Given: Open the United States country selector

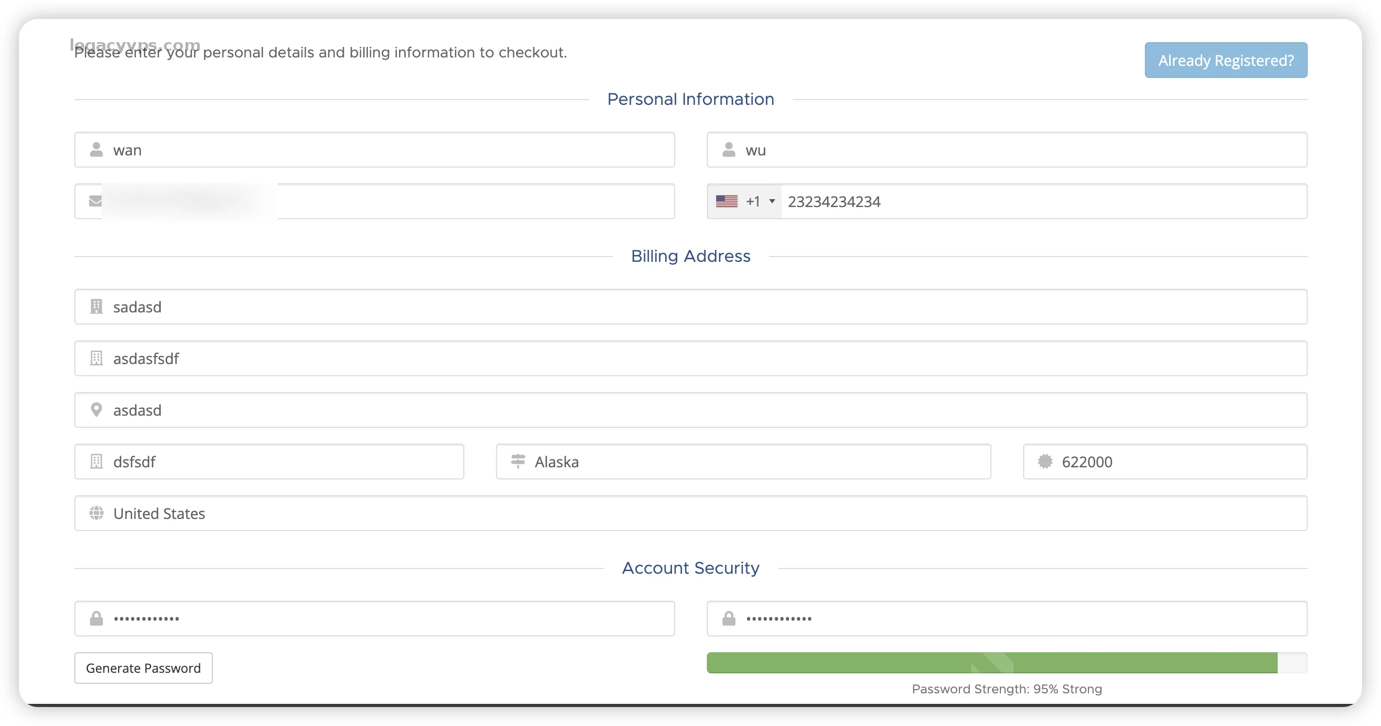Looking at the screenshot, I should (x=690, y=513).
